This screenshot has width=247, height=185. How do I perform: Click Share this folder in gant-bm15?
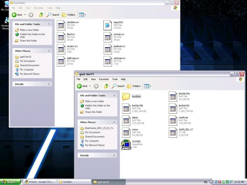[x=94, y=112]
